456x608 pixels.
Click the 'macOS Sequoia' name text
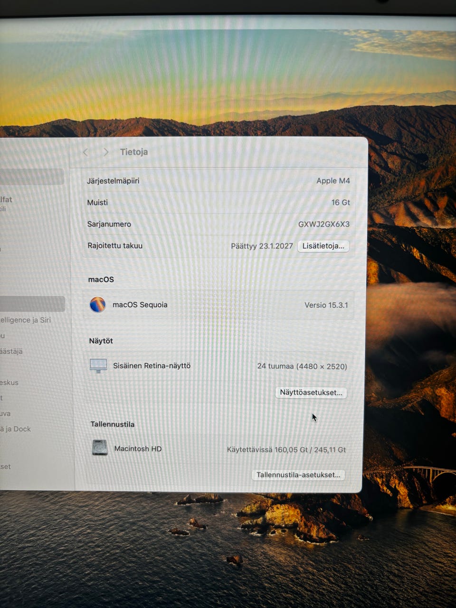pos(140,305)
